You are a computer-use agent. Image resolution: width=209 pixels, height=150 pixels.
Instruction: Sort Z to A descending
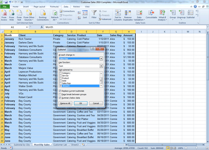coord(79,18)
